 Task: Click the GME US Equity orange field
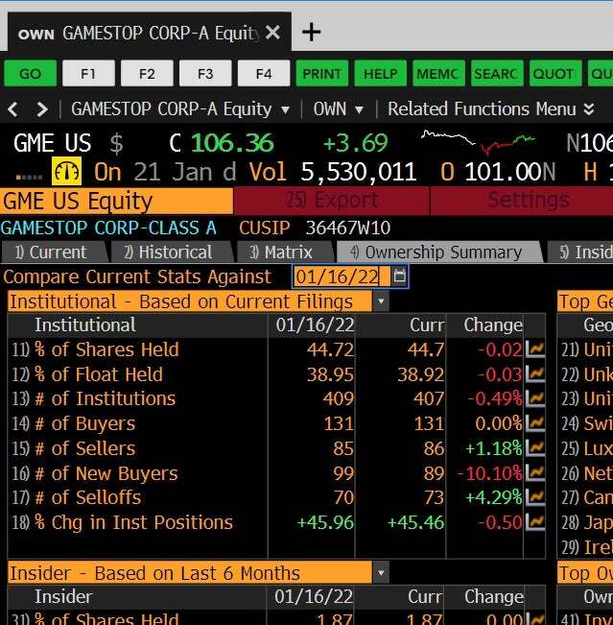(116, 201)
